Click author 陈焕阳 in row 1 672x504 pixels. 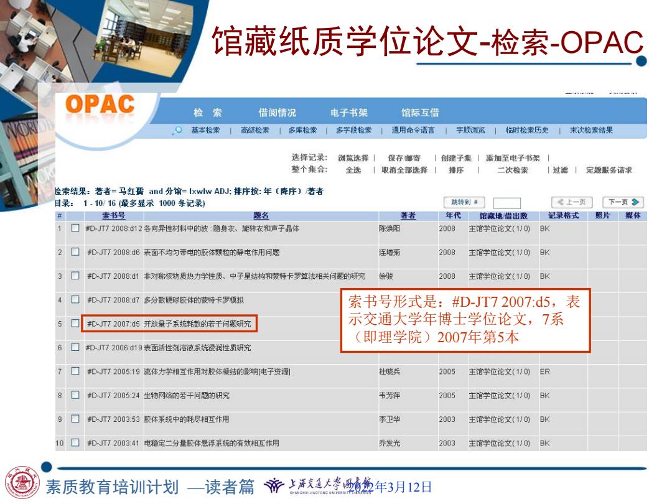coord(389,228)
